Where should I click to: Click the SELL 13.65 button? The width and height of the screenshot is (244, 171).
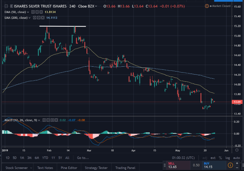click(x=178, y=166)
